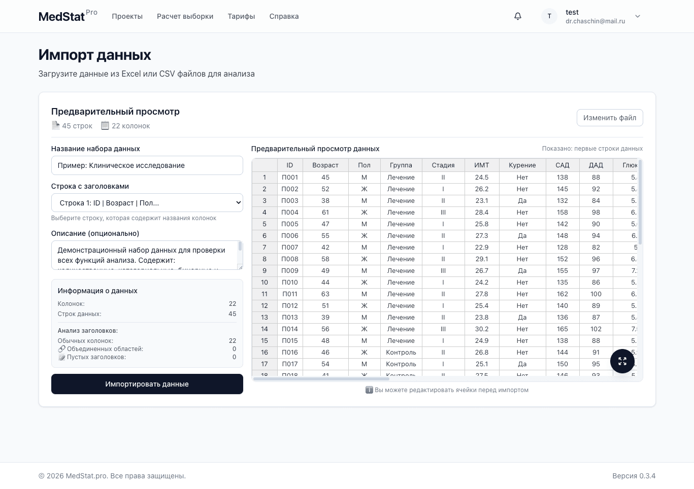The height and width of the screenshot is (489, 694).
Task: Click the dataset name input field
Action: coord(147,165)
